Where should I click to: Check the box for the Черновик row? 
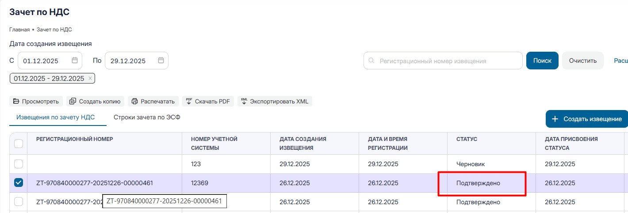[x=19, y=164]
